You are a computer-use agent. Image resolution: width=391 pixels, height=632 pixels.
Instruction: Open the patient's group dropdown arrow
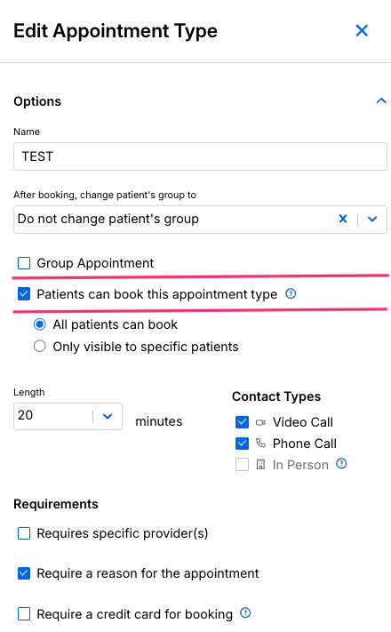pos(372,219)
